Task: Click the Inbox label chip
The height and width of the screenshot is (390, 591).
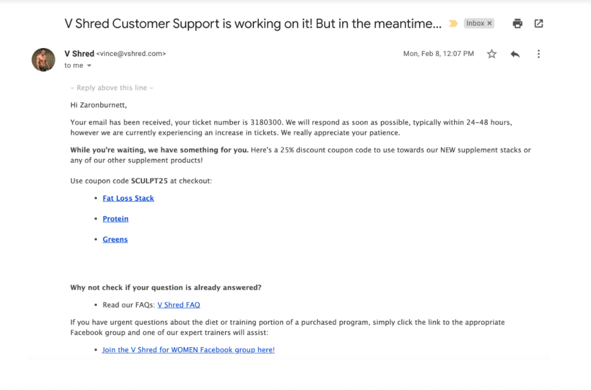Action: [x=476, y=23]
